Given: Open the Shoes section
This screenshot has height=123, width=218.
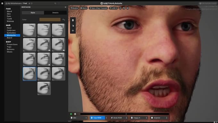Looking at the screenshot, I should click(x=9, y=52).
